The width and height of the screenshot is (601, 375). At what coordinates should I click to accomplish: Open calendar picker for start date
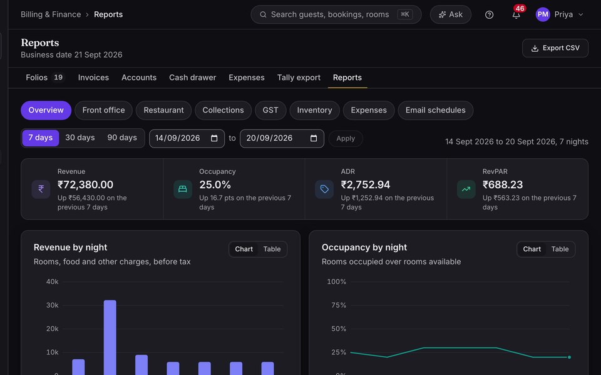click(214, 138)
